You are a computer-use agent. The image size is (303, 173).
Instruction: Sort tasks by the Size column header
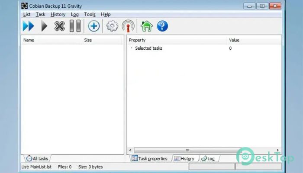click(102, 40)
